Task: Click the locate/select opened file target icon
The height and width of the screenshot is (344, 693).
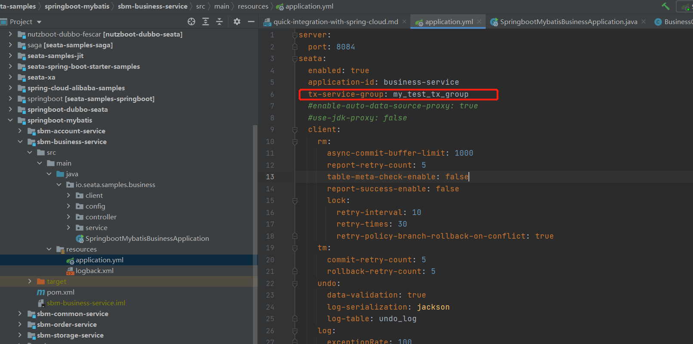Action: click(191, 21)
